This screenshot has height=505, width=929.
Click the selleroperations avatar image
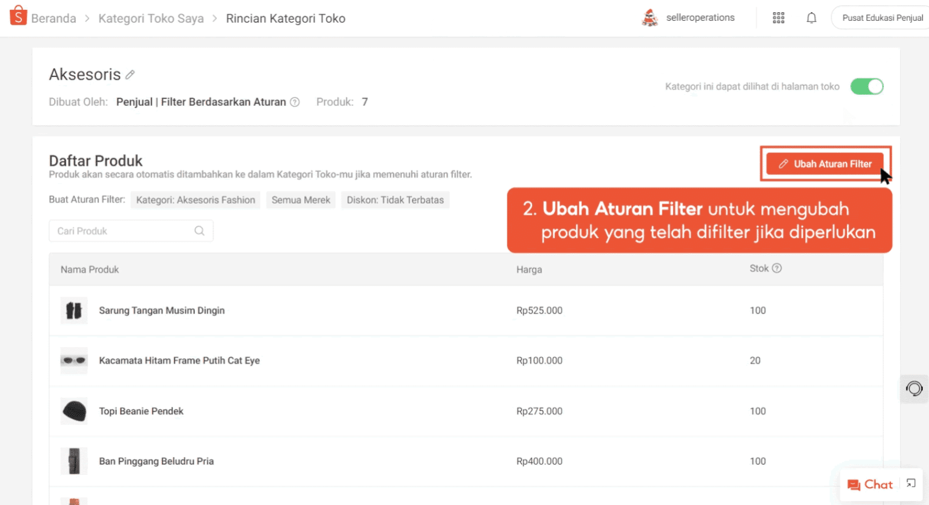point(650,18)
